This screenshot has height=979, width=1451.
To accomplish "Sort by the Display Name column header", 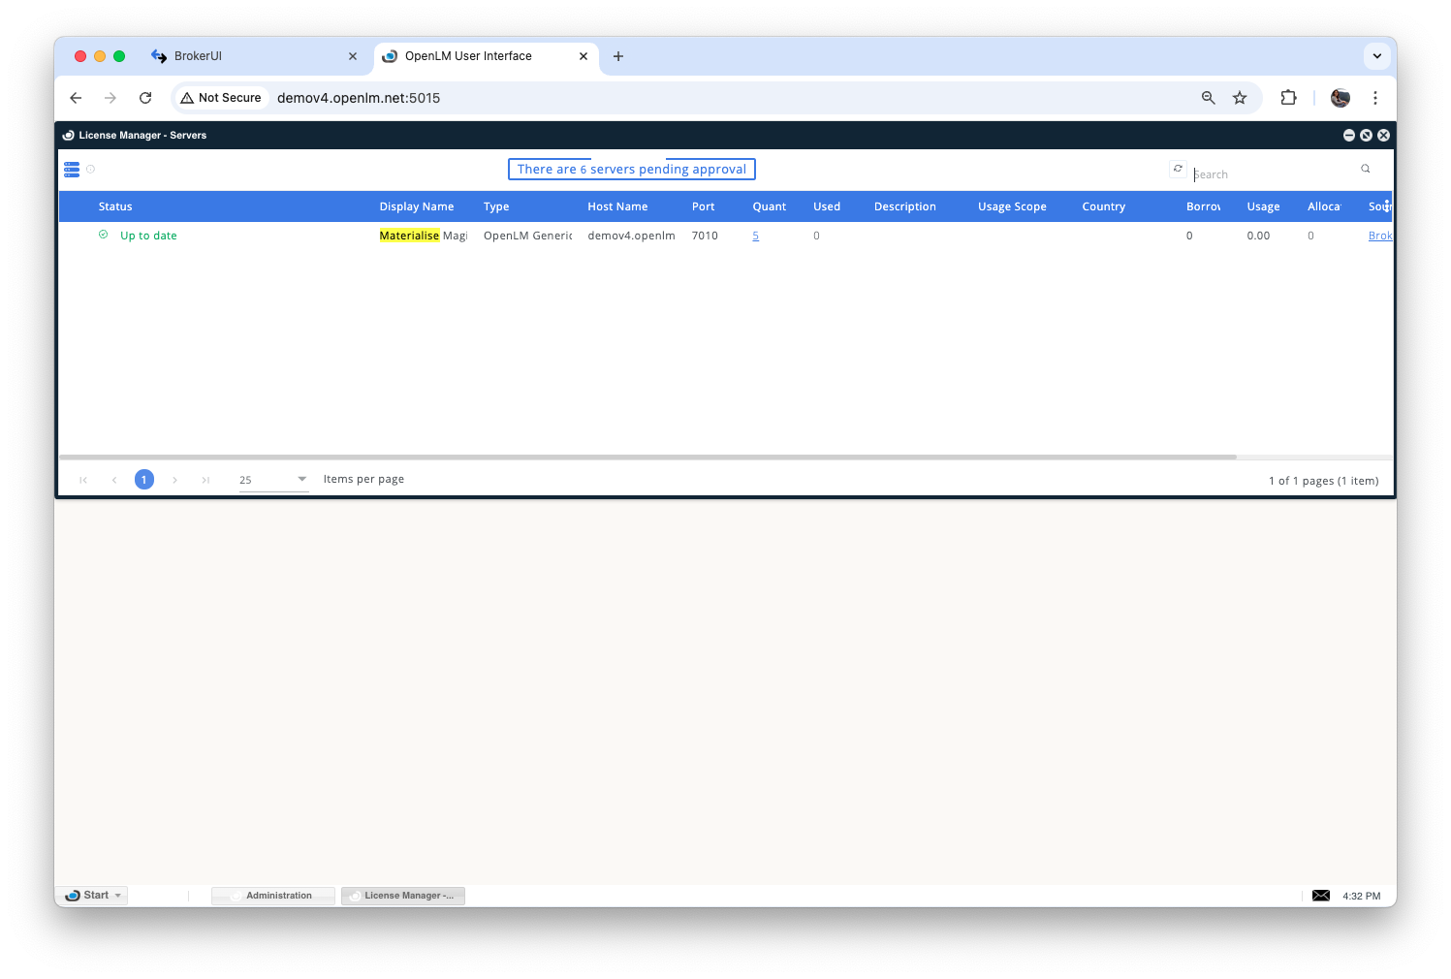I will tap(416, 206).
